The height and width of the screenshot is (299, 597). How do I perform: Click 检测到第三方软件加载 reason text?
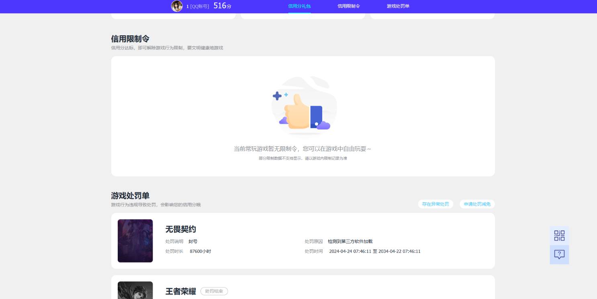350,241
